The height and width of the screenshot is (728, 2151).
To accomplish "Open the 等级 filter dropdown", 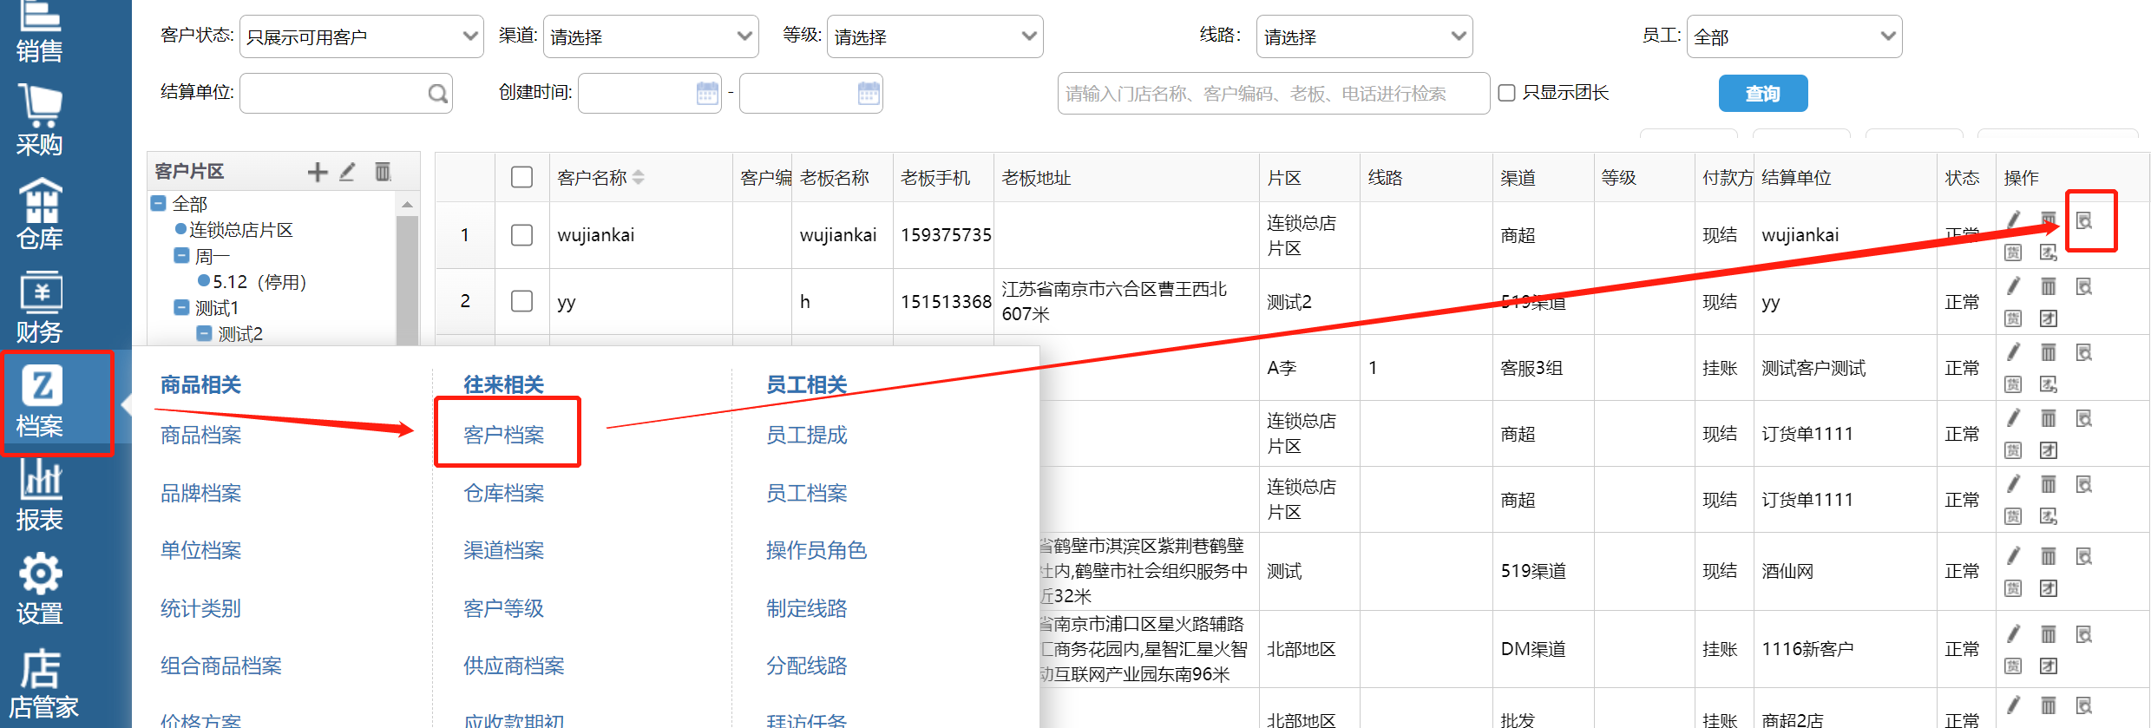I will (x=935, y=36).
